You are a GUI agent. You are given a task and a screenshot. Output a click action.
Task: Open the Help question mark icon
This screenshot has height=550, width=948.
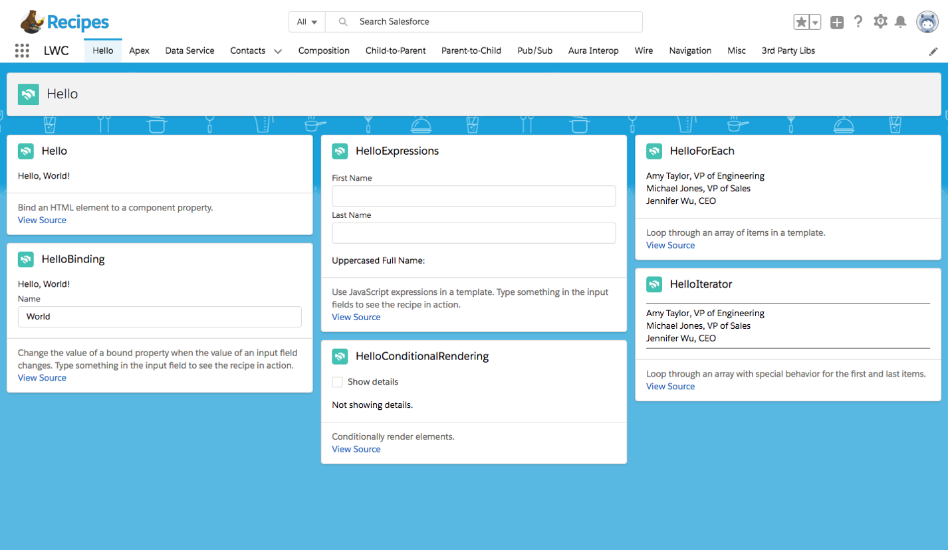pos(858,22)
